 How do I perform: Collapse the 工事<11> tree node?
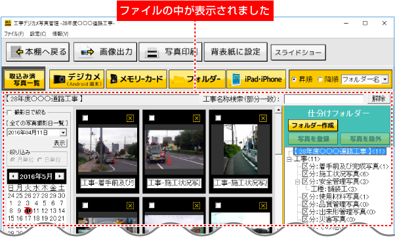289,159
